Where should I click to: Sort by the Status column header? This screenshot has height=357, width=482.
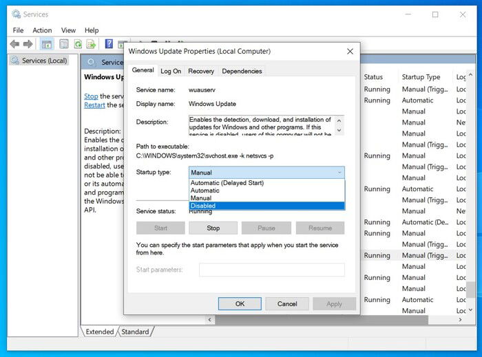coord(373,77)
